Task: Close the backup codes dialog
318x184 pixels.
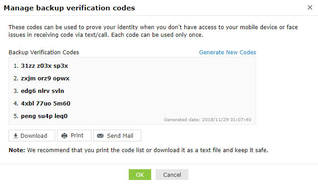Action: tap(310, 8)
